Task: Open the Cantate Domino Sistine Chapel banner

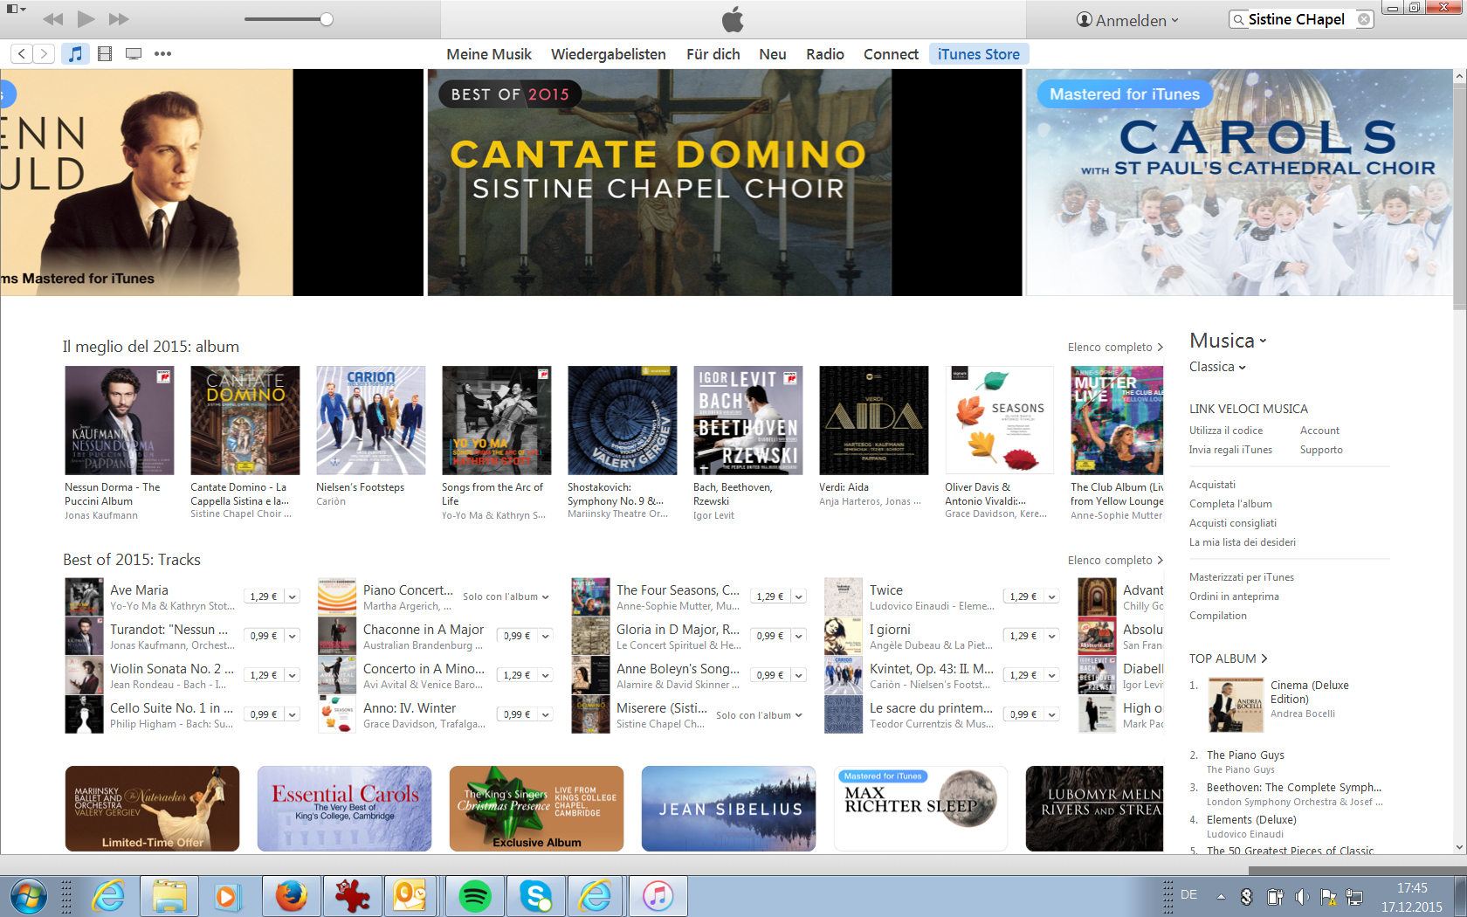Action: pos(725,183)
